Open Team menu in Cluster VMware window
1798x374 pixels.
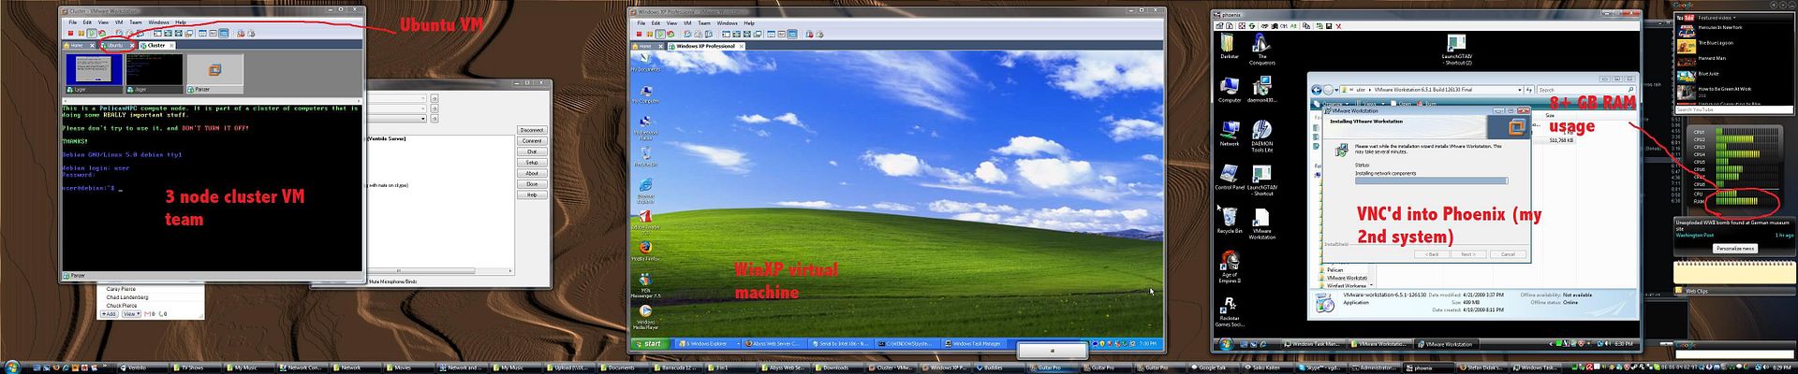point(136,22)
